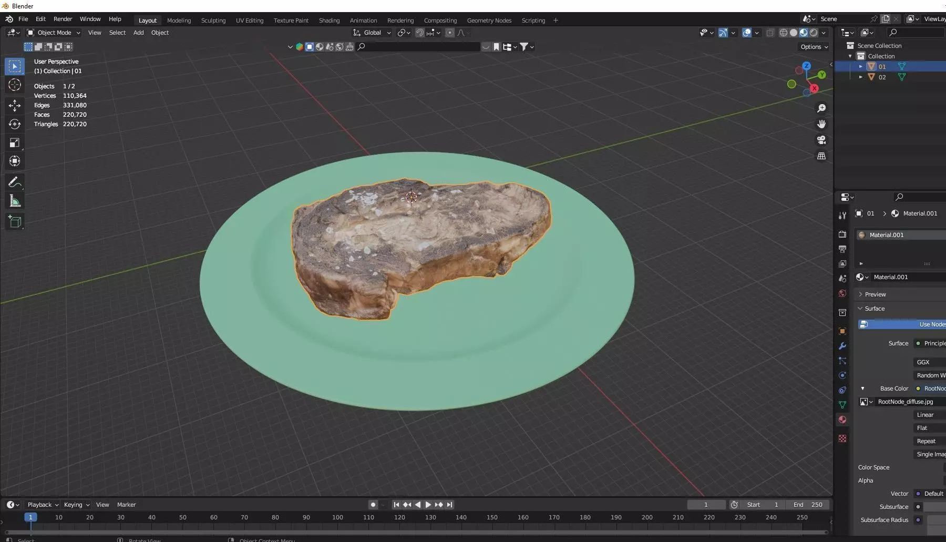The image size is (946, 542).
Task: Open the Texture properties tab
Action: point(842,438)
